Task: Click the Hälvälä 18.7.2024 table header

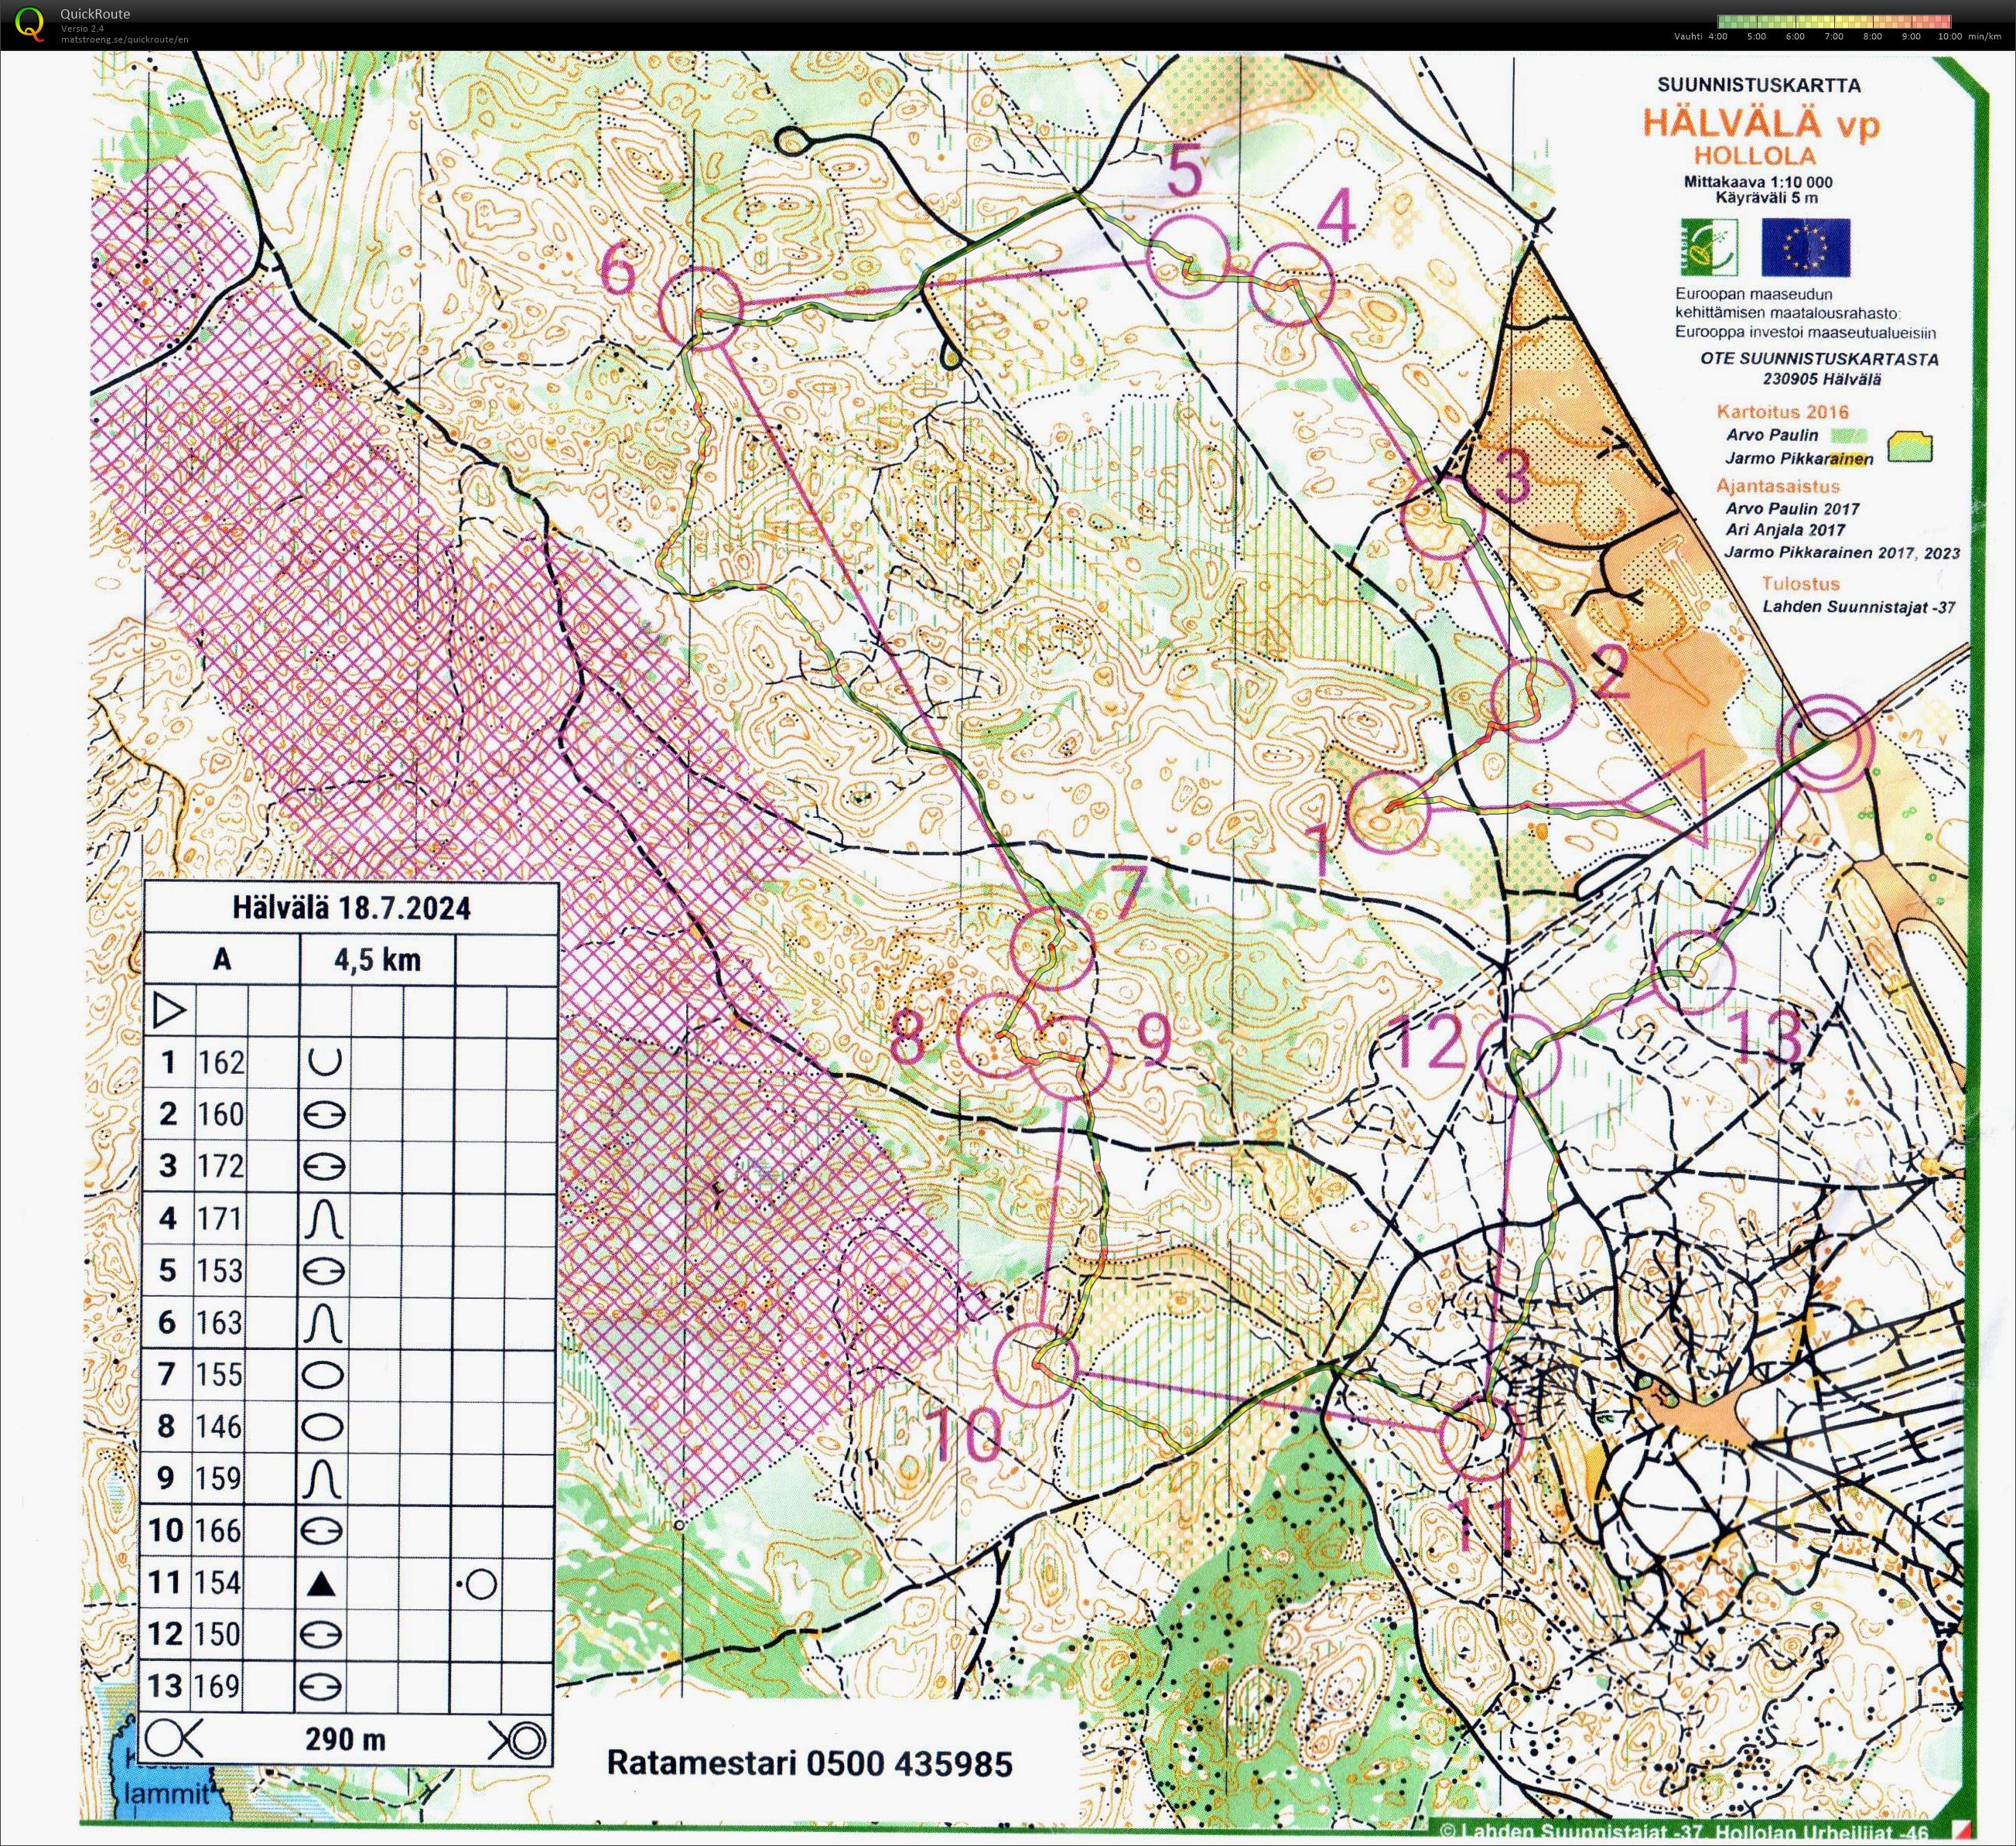Action: pyautogui.click(x=351, y=908)
